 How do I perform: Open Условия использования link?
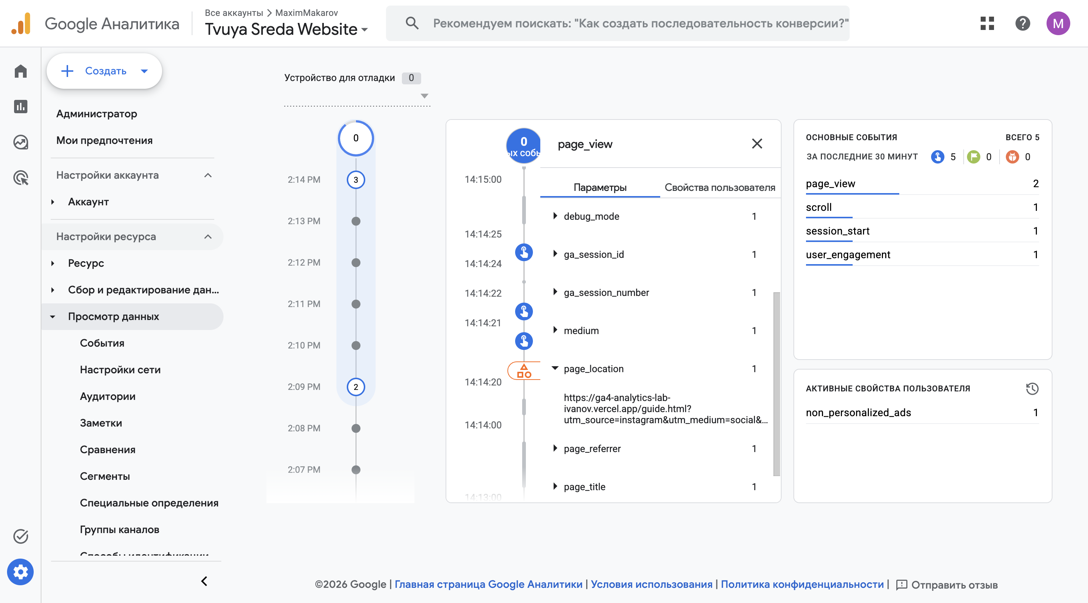click(651, 584)
